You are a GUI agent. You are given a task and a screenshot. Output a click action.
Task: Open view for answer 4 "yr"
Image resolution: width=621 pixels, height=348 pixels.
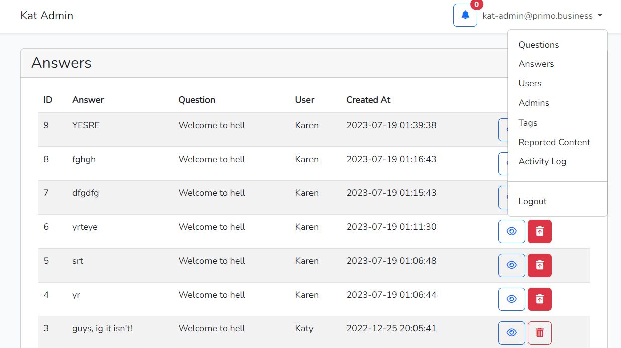click(511, 299)
